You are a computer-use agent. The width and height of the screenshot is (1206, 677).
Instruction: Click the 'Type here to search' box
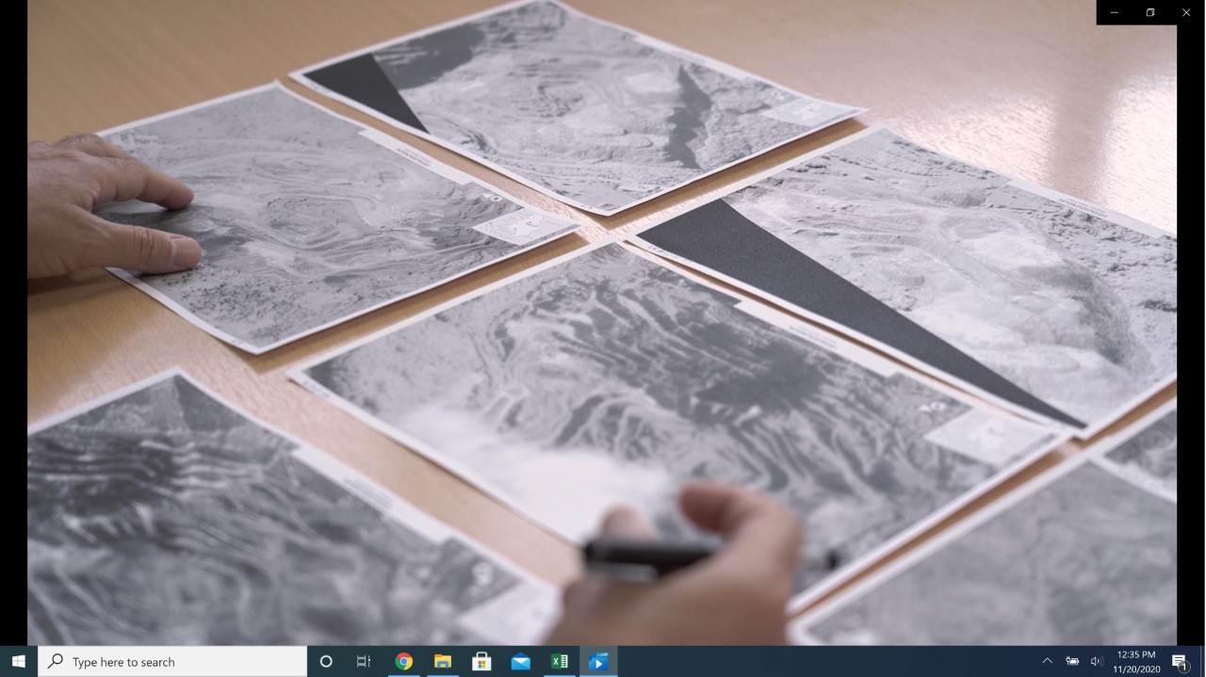coord(172,662)
